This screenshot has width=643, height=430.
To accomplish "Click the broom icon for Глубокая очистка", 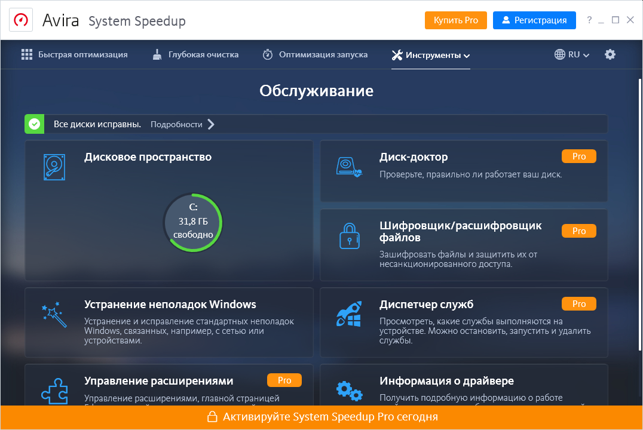I will (x=157, y=54).
